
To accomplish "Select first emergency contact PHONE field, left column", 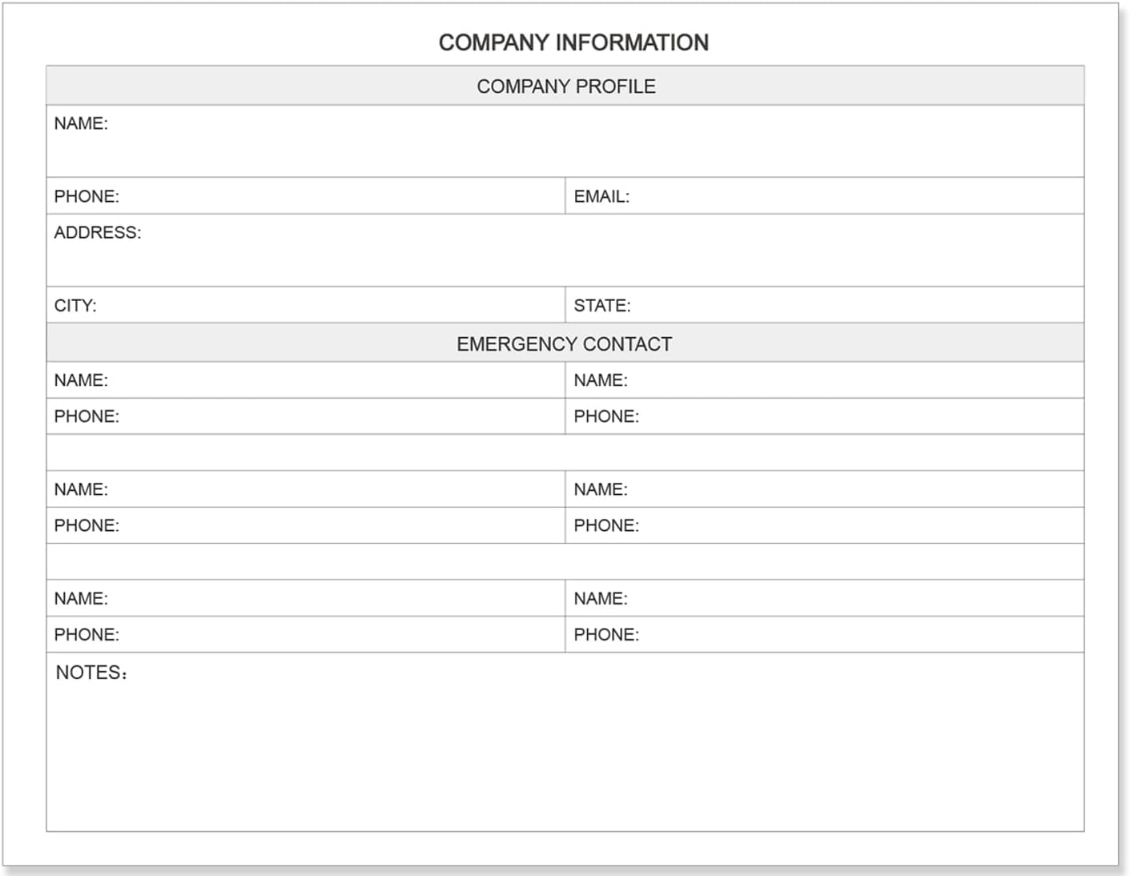I will click(x=336, y=416).
